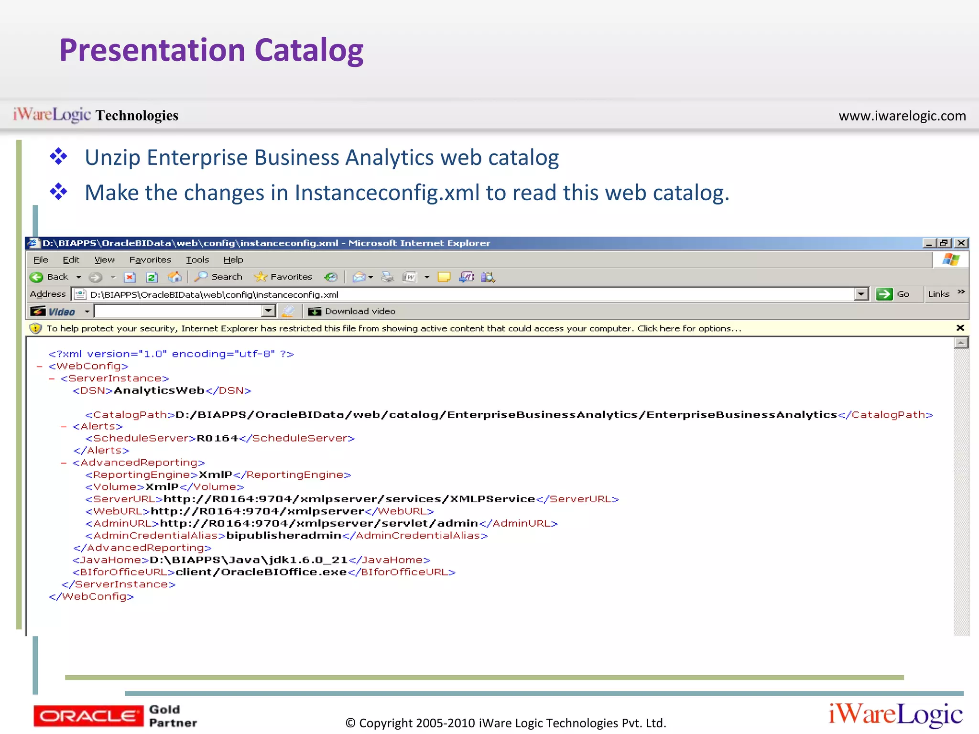Collapse the WebConfig XML node

pos(40,367)
